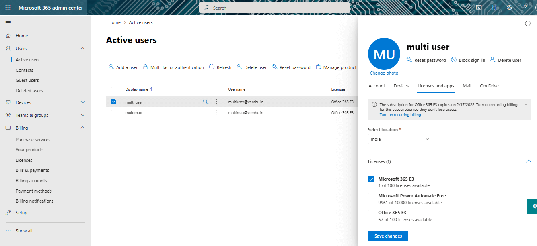
Task: Open the teal feedback tab at right edge
Action: (x=532, y=206)
